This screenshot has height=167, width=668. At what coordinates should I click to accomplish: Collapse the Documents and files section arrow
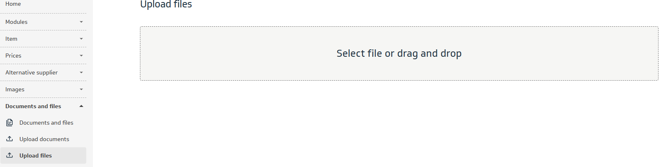click(x=81, y=106)
